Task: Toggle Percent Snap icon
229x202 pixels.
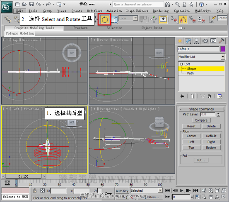Action: (192, 19)
